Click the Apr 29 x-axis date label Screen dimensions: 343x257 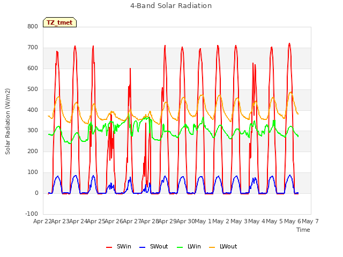(168, 221)
